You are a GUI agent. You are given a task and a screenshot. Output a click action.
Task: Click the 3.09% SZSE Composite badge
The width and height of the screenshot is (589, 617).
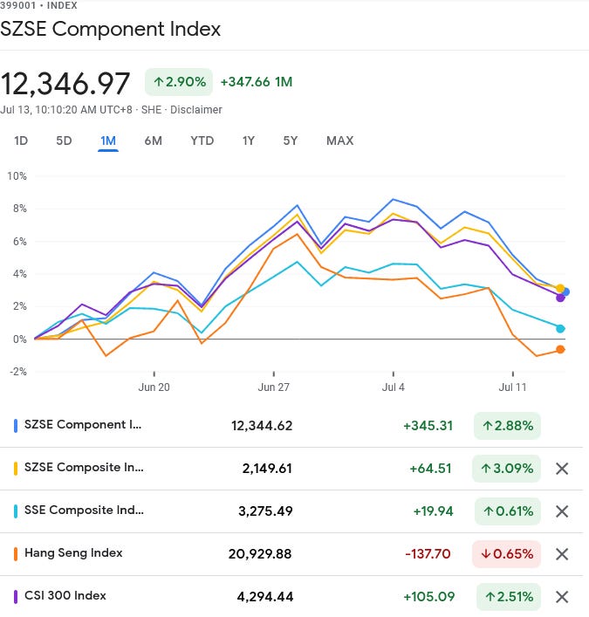[507, 469]
